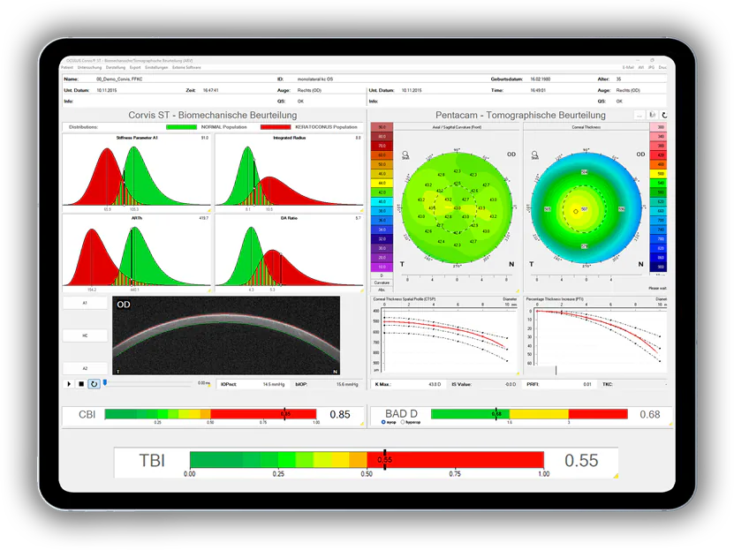Click the patient name 00_Demo_Corvis, FFKC

(x=119, y=79)
